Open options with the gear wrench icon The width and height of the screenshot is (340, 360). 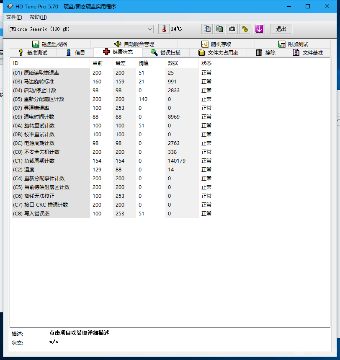click(x=245, y=29)
